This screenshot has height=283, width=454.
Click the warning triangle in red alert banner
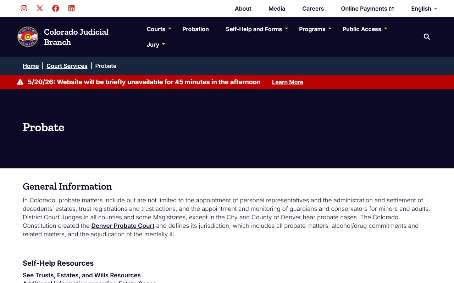[x=20, y=82]
